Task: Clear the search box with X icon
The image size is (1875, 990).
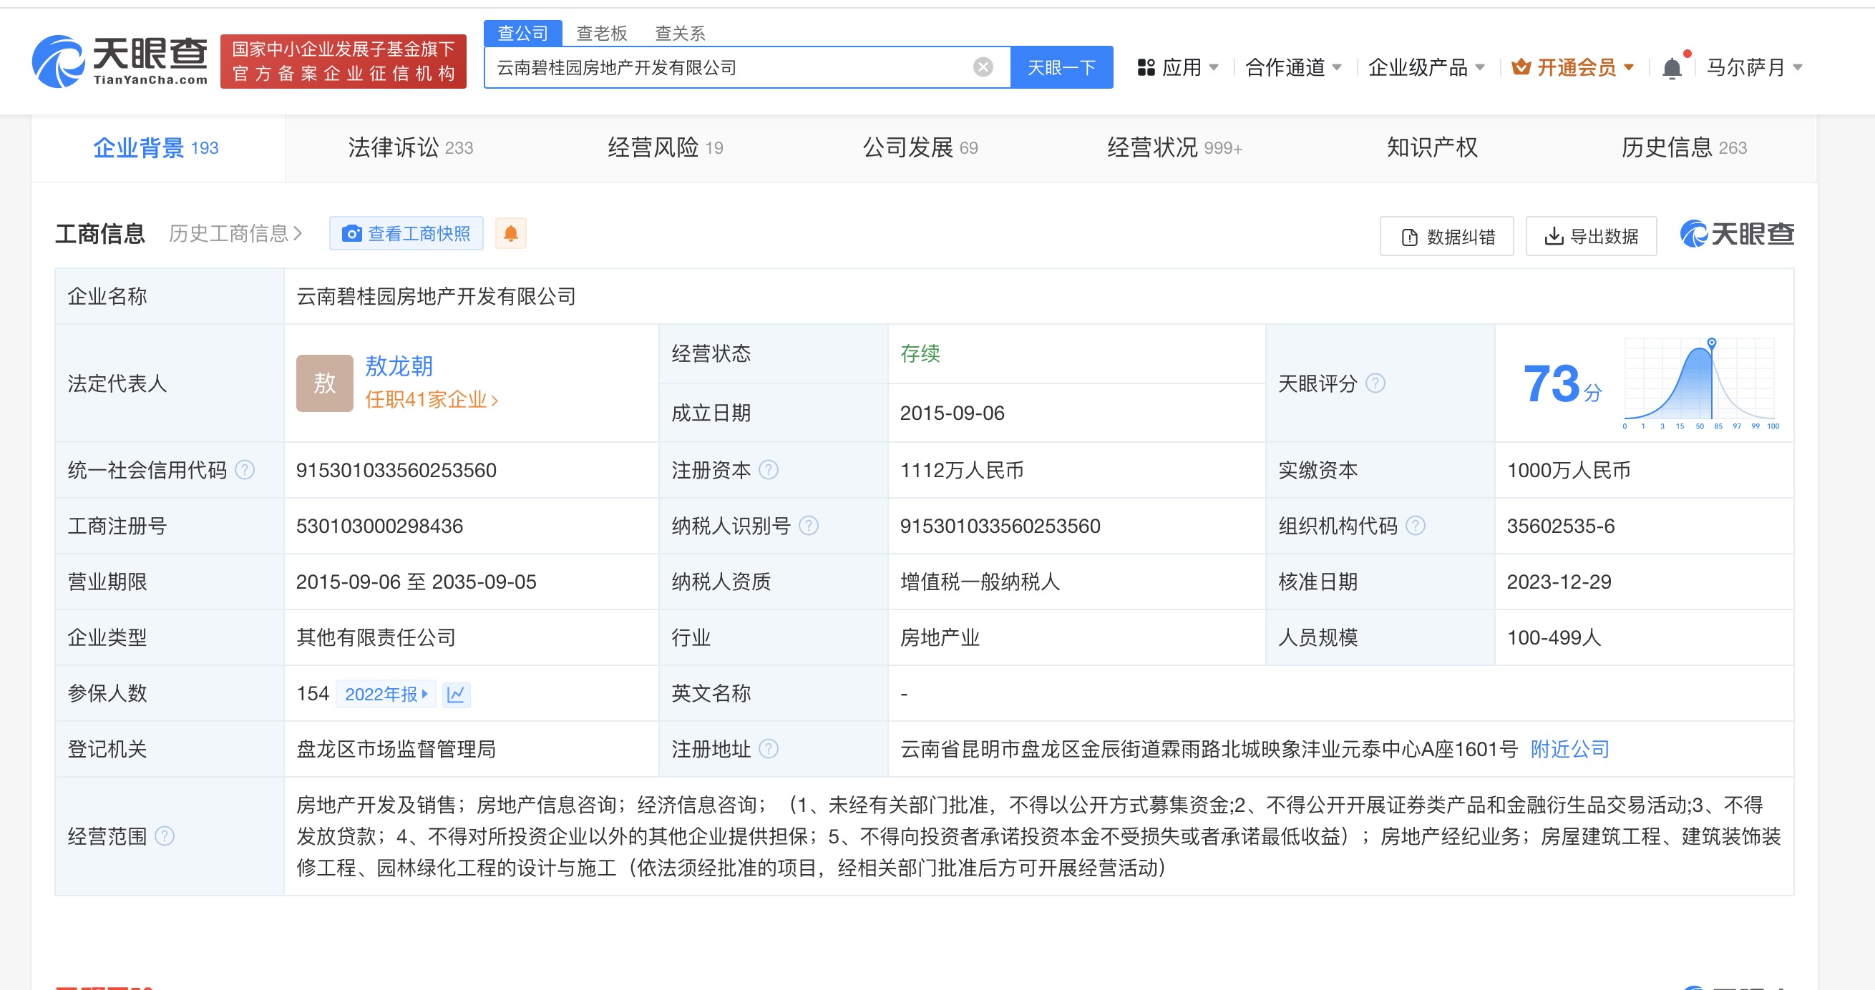Action: tap(983, 68)
